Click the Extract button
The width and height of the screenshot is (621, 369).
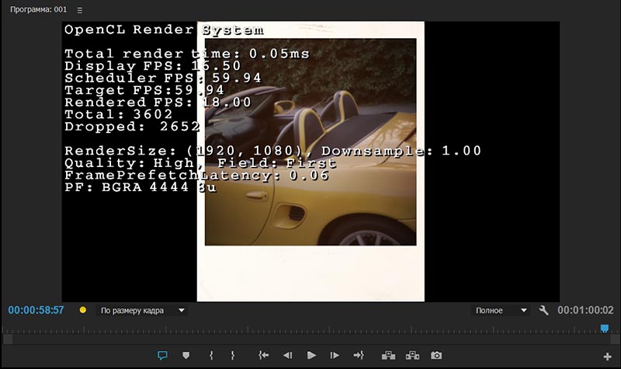pyautogui.click(x=412, y=356)
